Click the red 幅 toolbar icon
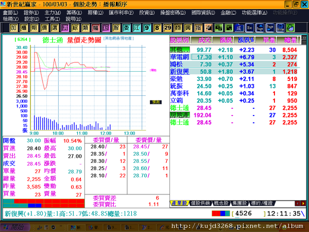 click(96, 28)
